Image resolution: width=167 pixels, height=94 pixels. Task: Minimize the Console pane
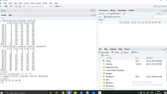(x=92, y=16)
